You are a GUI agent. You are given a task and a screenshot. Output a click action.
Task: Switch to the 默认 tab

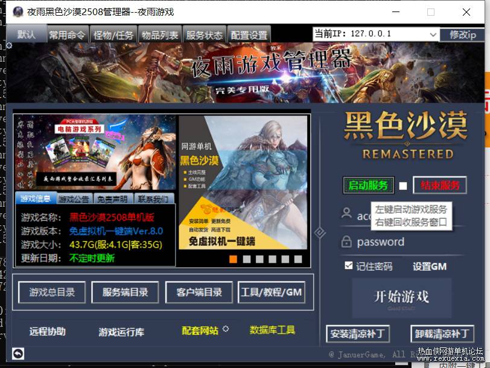click(27, 33)
